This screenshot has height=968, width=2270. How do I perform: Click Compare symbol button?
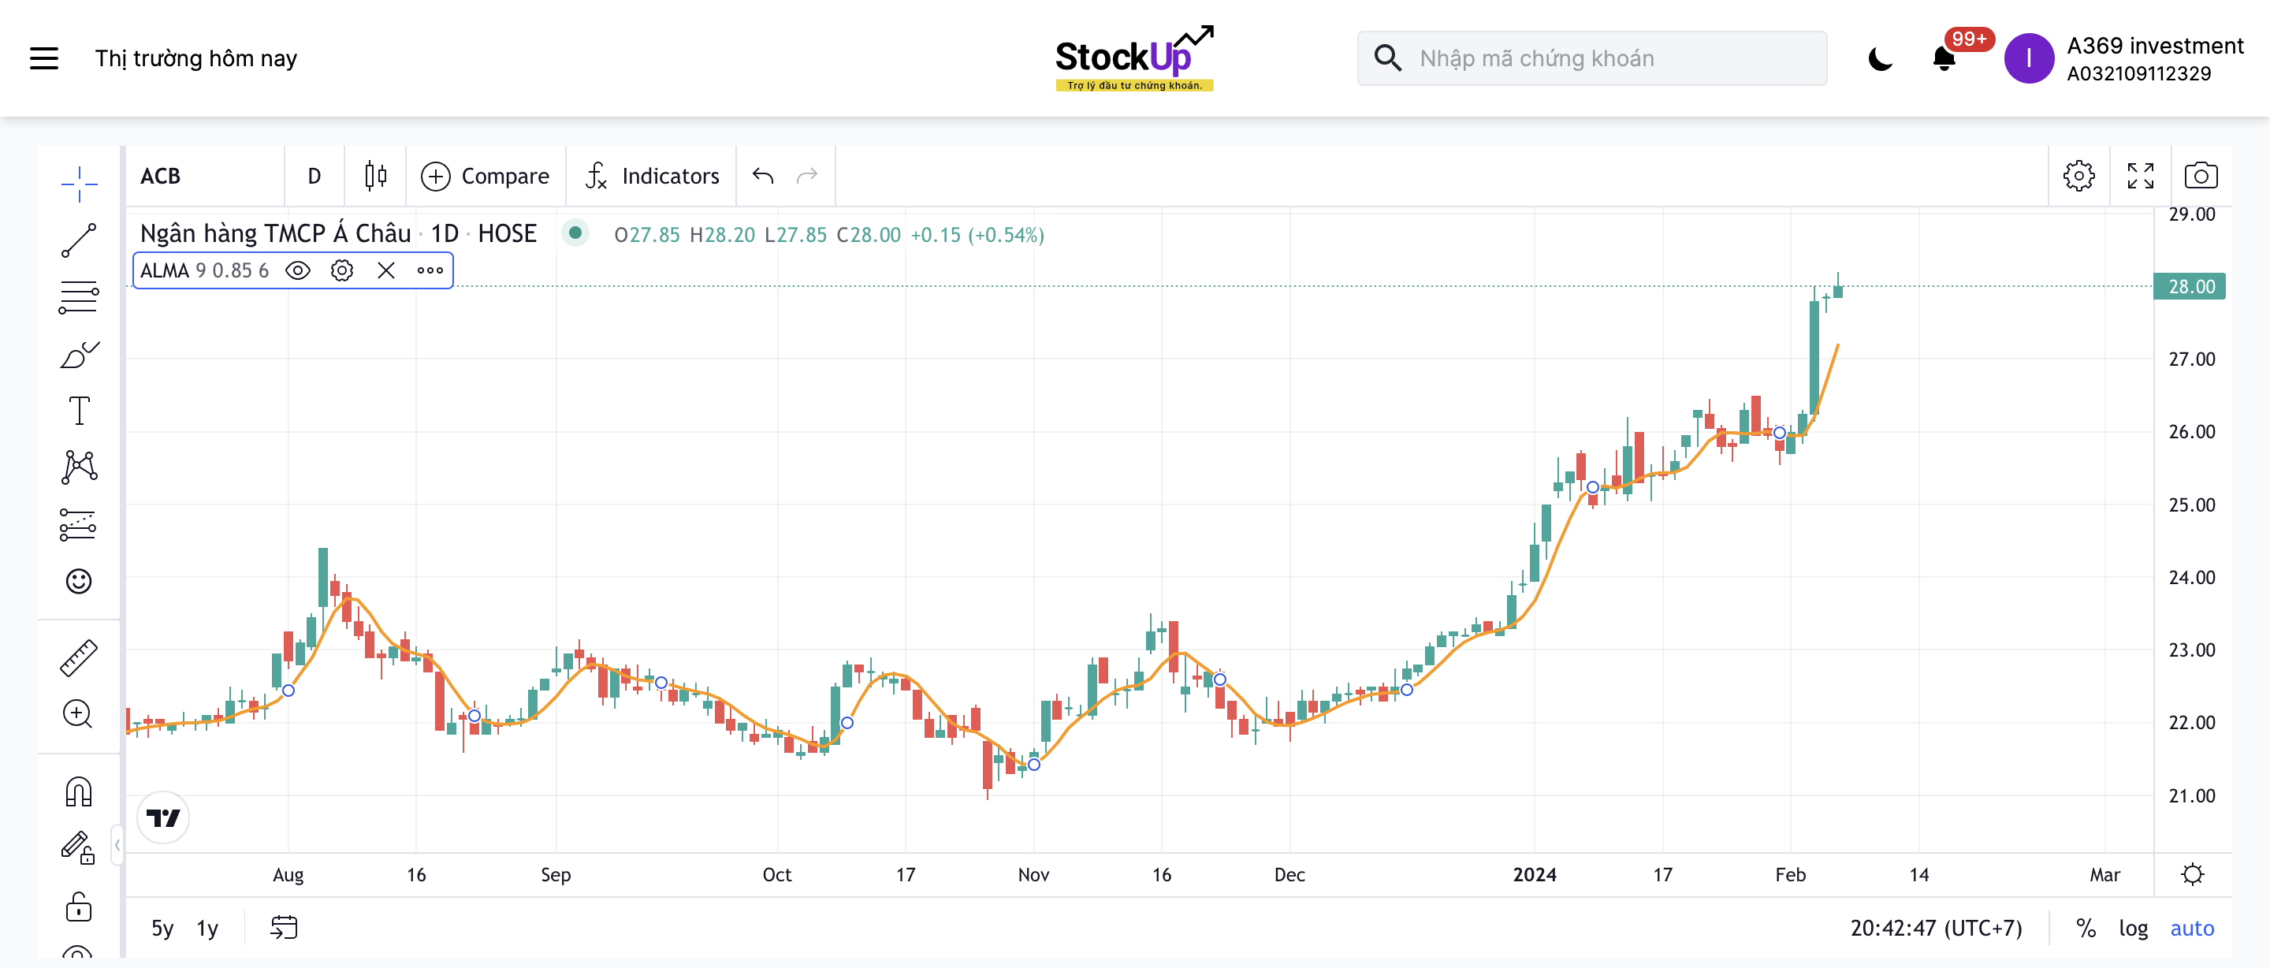point(486,177)
